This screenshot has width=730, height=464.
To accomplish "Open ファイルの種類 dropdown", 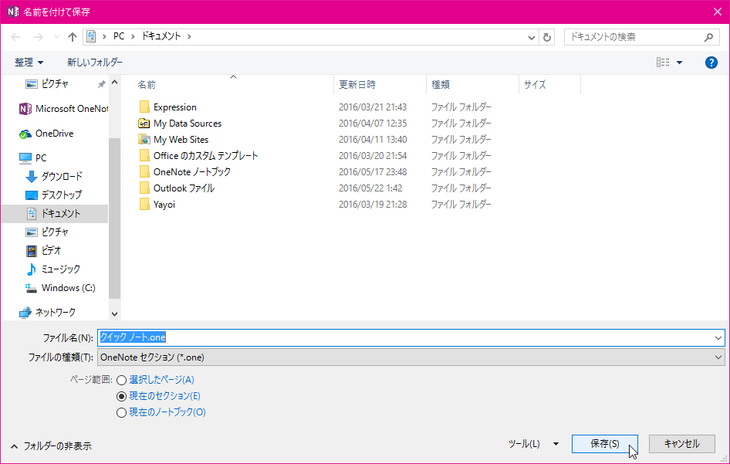I will click(x=411, y=357).
